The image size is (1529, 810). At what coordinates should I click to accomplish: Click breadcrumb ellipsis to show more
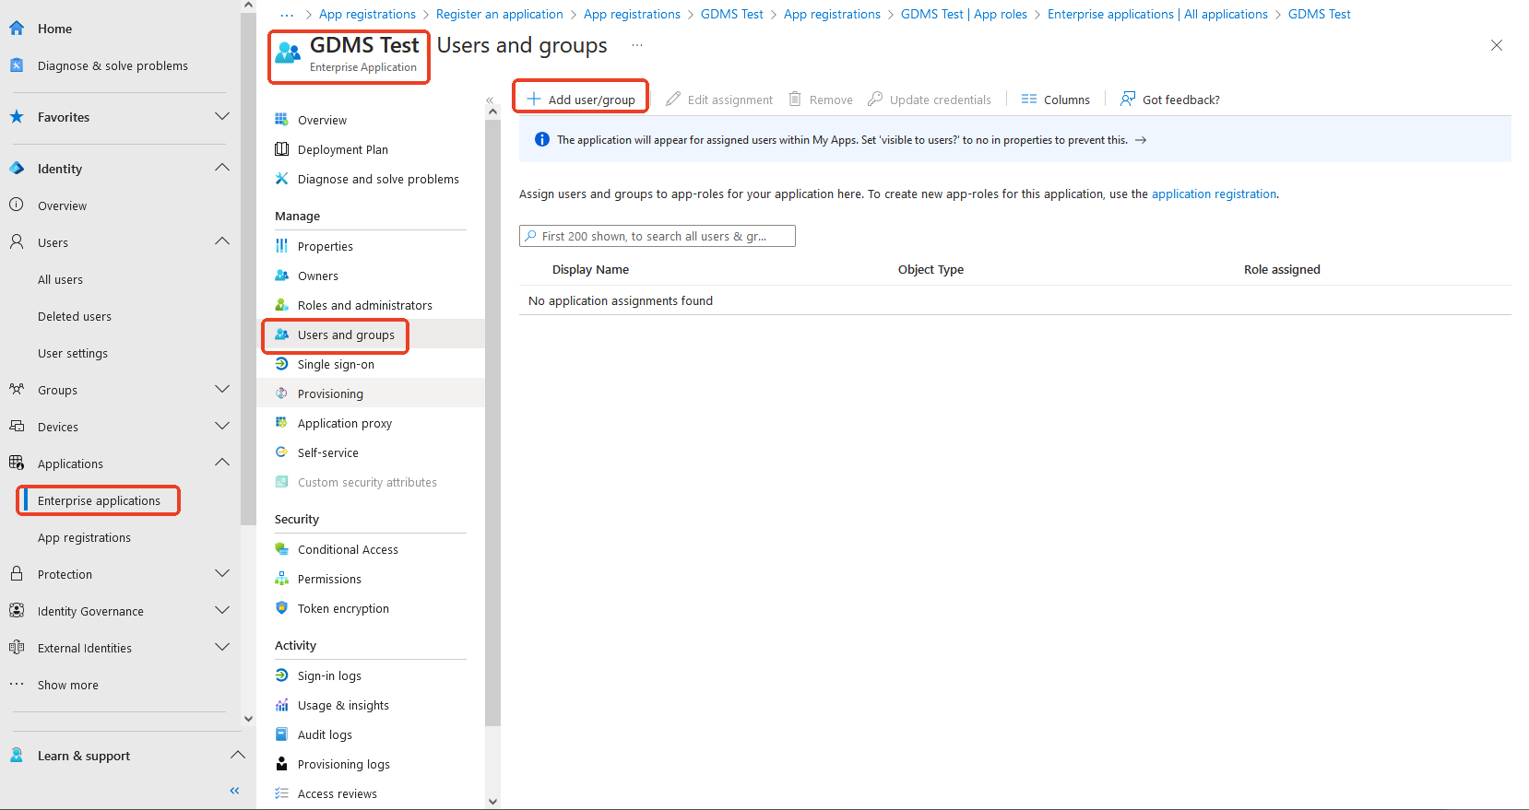pos(286,14)
